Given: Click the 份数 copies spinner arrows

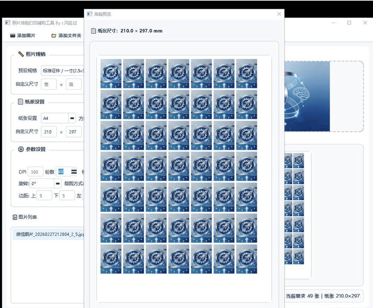Looking at the screenshot, I should pos(74,172).
